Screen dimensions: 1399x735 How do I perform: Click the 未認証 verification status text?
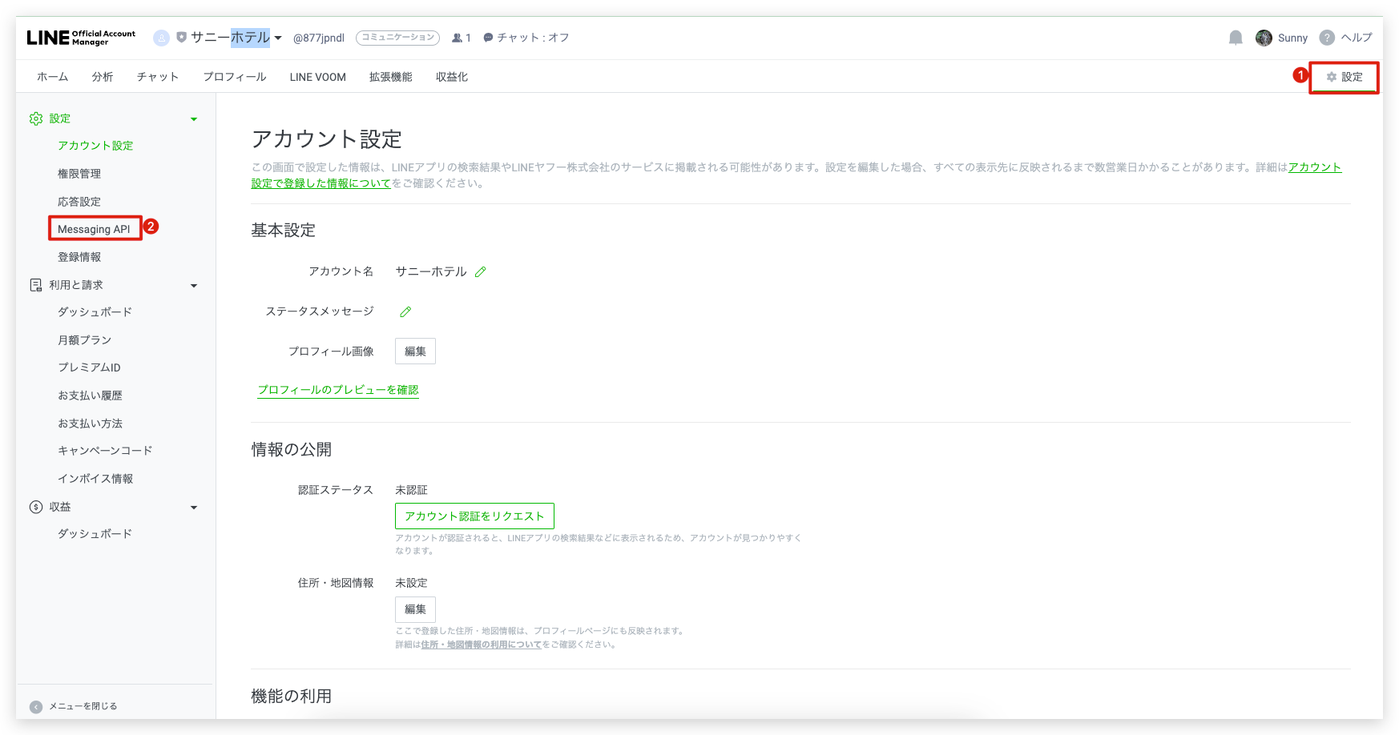412,490
